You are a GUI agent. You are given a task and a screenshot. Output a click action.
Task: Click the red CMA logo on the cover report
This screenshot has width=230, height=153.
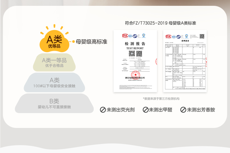(x=125, y=36)
